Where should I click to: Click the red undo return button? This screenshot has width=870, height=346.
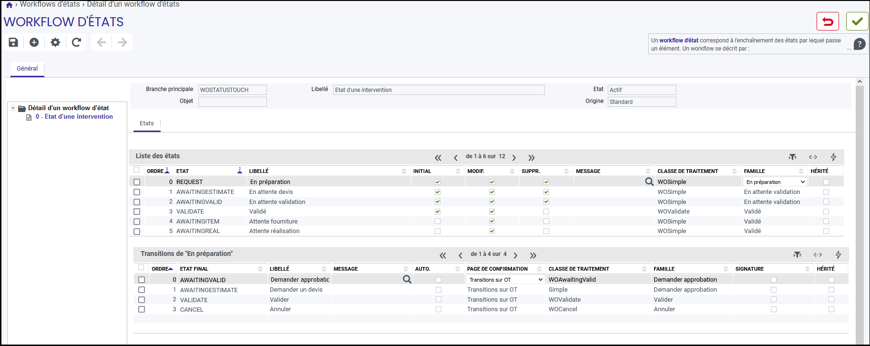click(x=828, y=21)
